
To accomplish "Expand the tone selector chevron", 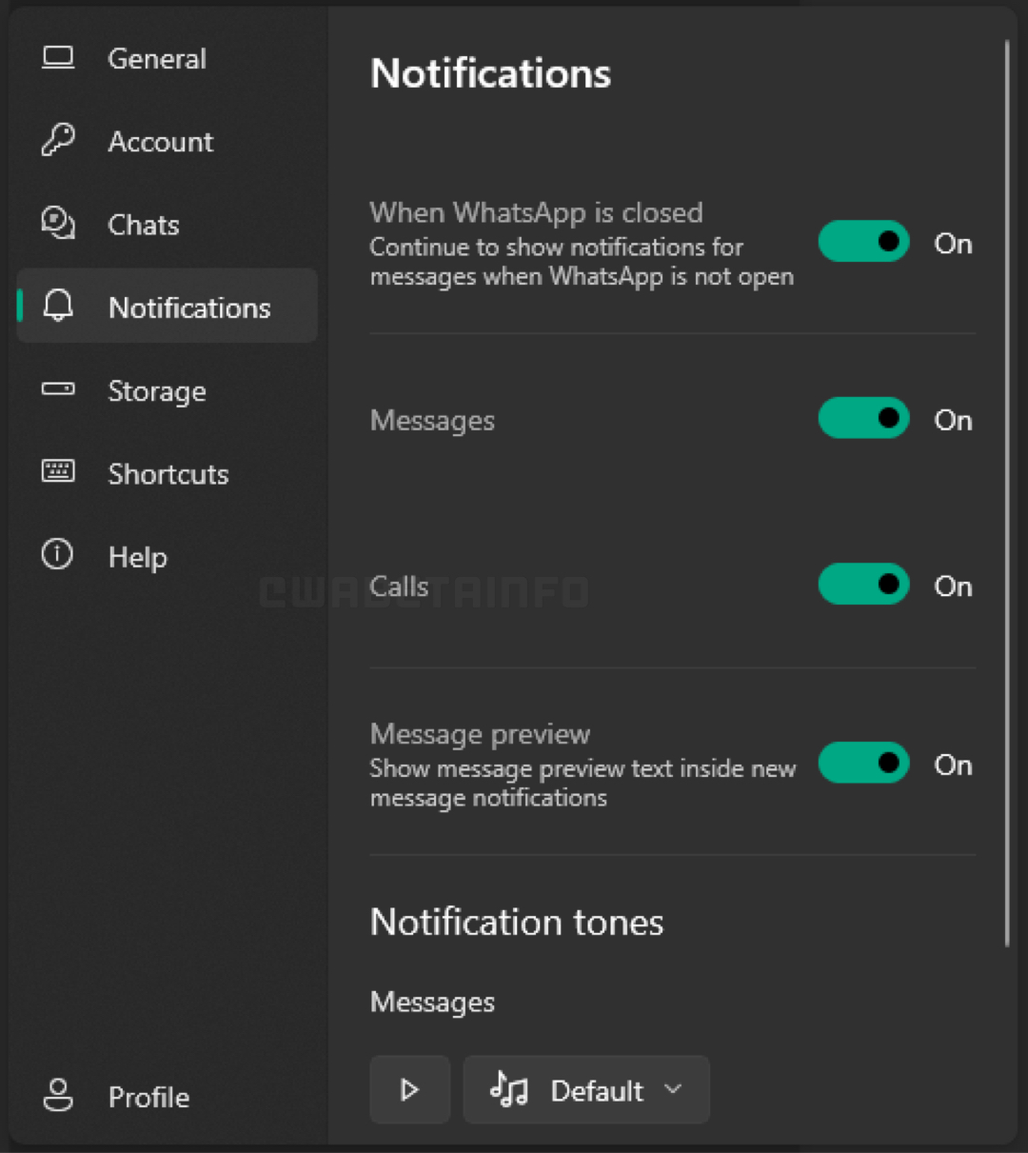I will (673, 1090).
